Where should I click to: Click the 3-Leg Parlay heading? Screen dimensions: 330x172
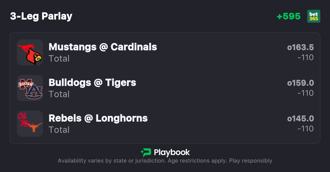coord(41,16)
